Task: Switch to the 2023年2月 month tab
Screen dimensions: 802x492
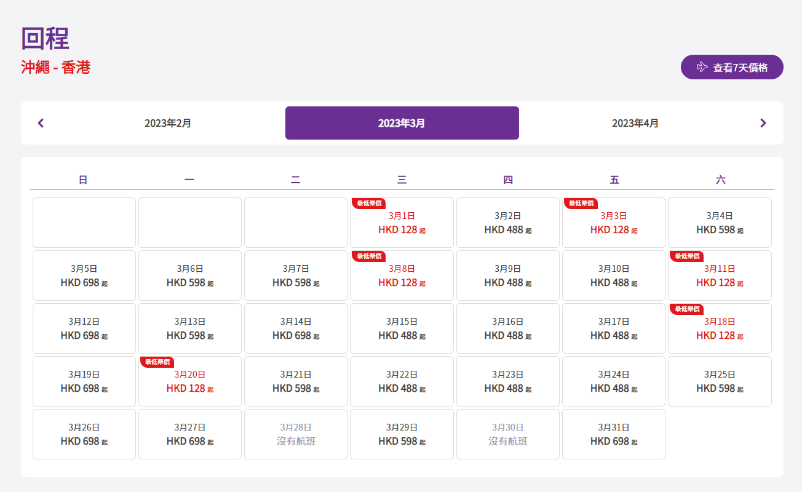Action: click(168, 123)
